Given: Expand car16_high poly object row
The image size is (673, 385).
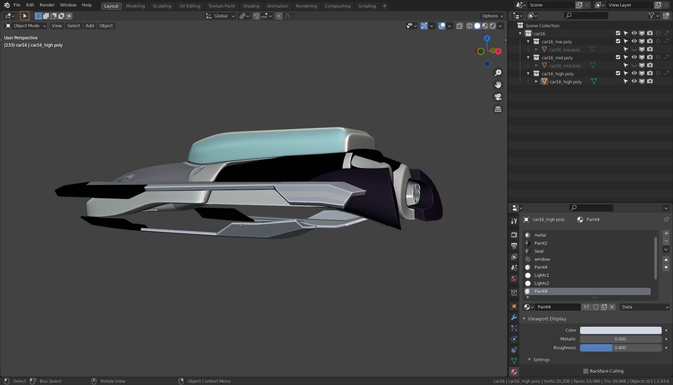Looking at the screenshot, I should (536, 82).
